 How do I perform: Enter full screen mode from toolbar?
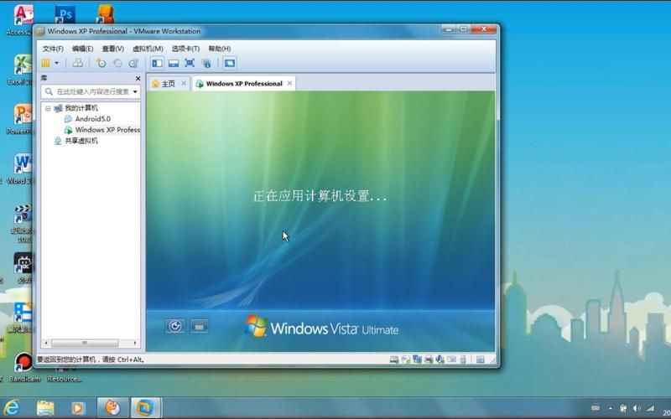pos(189,63)
